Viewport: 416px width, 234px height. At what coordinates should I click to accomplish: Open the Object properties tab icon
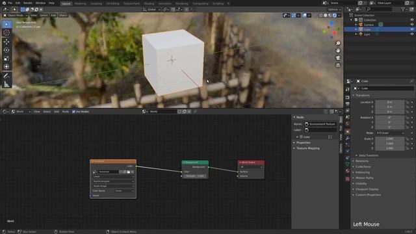(348, 132)
